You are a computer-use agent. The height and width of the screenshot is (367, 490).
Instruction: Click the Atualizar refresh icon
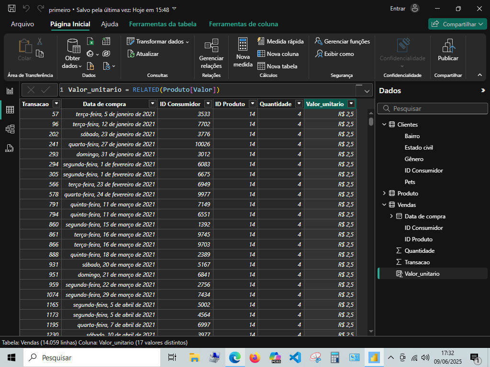(131, 54)
